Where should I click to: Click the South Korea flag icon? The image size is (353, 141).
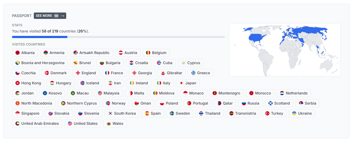(x=110, y=113)
